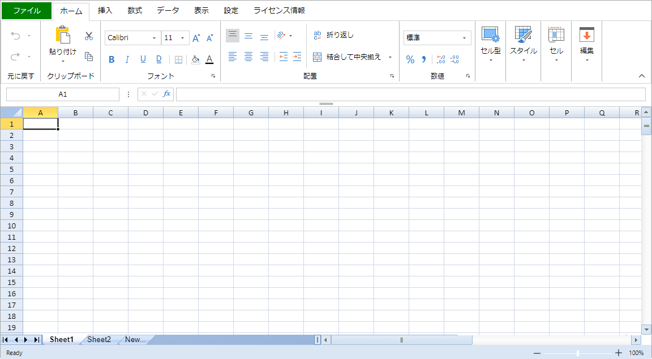Image resolution: width=652 pixels, height=359 pixels.
Task: Click the percent style icon
Action: pos(410,59)
